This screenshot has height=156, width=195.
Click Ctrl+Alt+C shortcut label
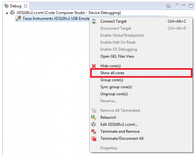pyautogui.click(x=177, y=21)
